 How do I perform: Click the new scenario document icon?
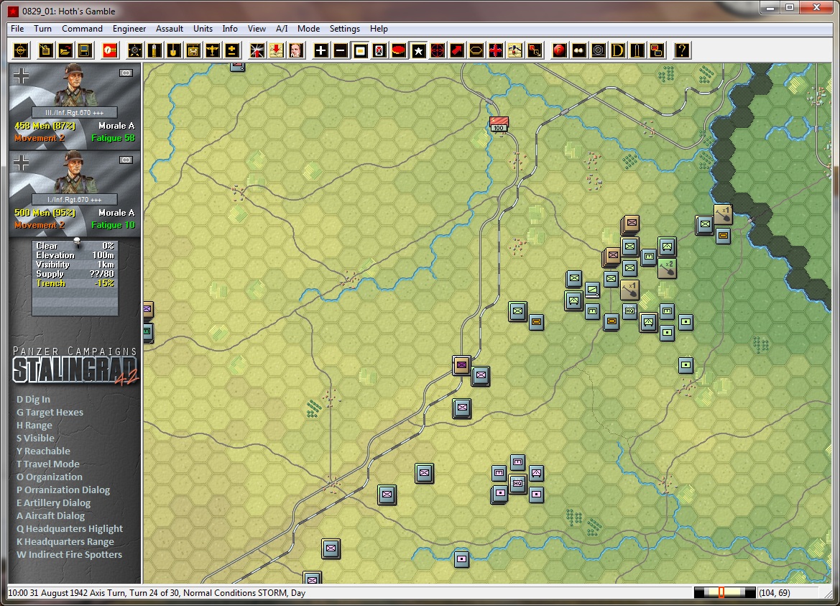point(45,50)
